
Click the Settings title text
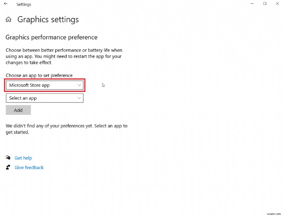click(24, 4)
